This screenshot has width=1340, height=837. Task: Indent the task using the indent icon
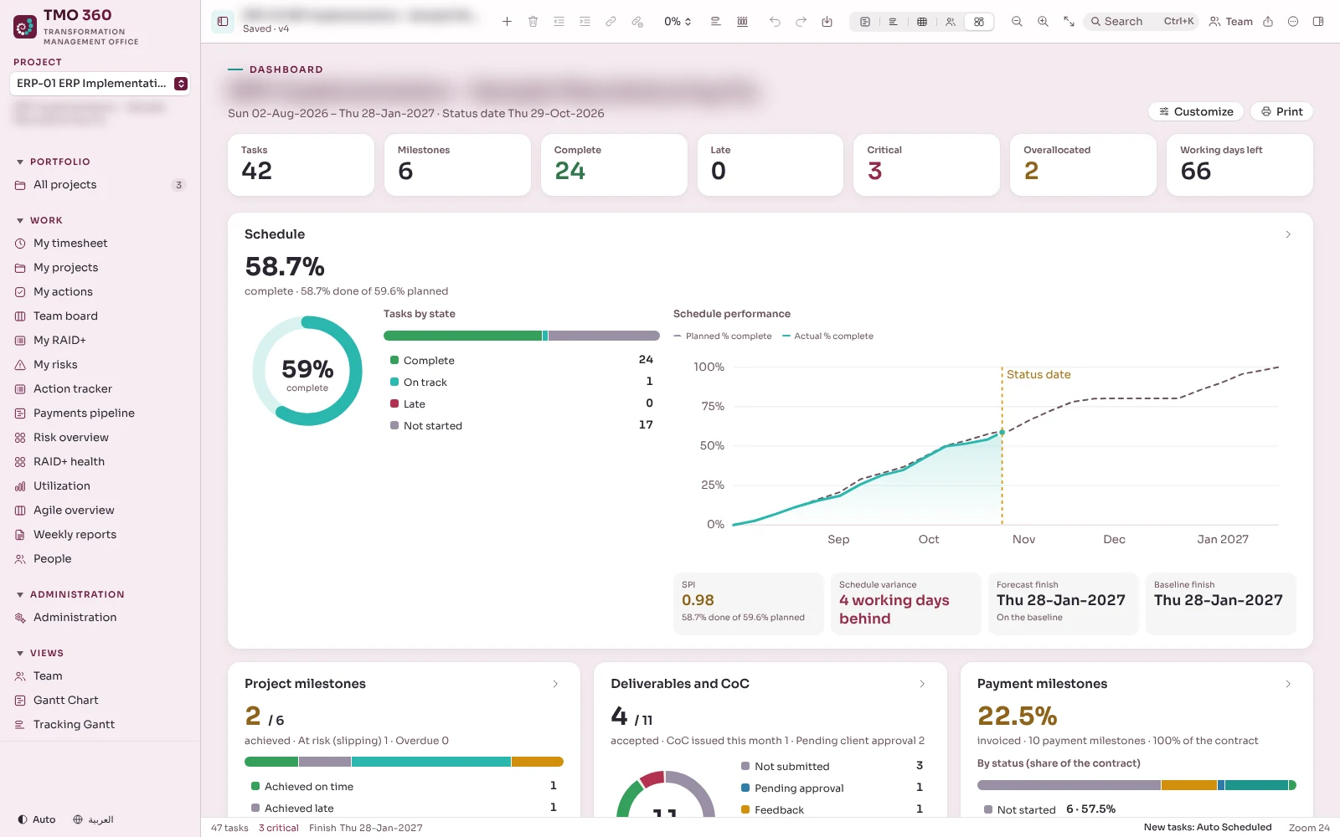click(x=585, y=22)
